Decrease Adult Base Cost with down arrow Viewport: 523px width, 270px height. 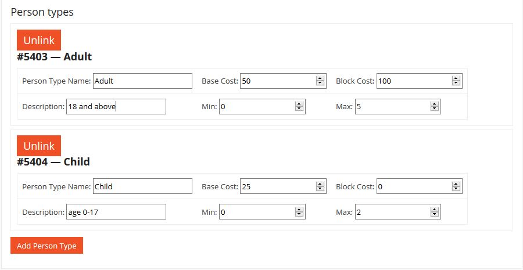click(320, 84)
